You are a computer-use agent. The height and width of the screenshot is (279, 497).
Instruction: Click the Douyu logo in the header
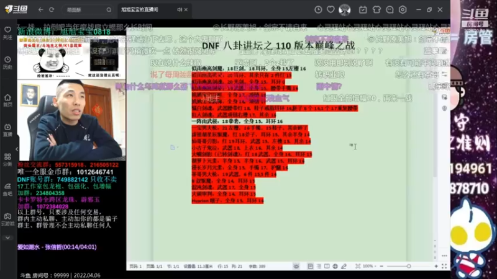[16, 9]
